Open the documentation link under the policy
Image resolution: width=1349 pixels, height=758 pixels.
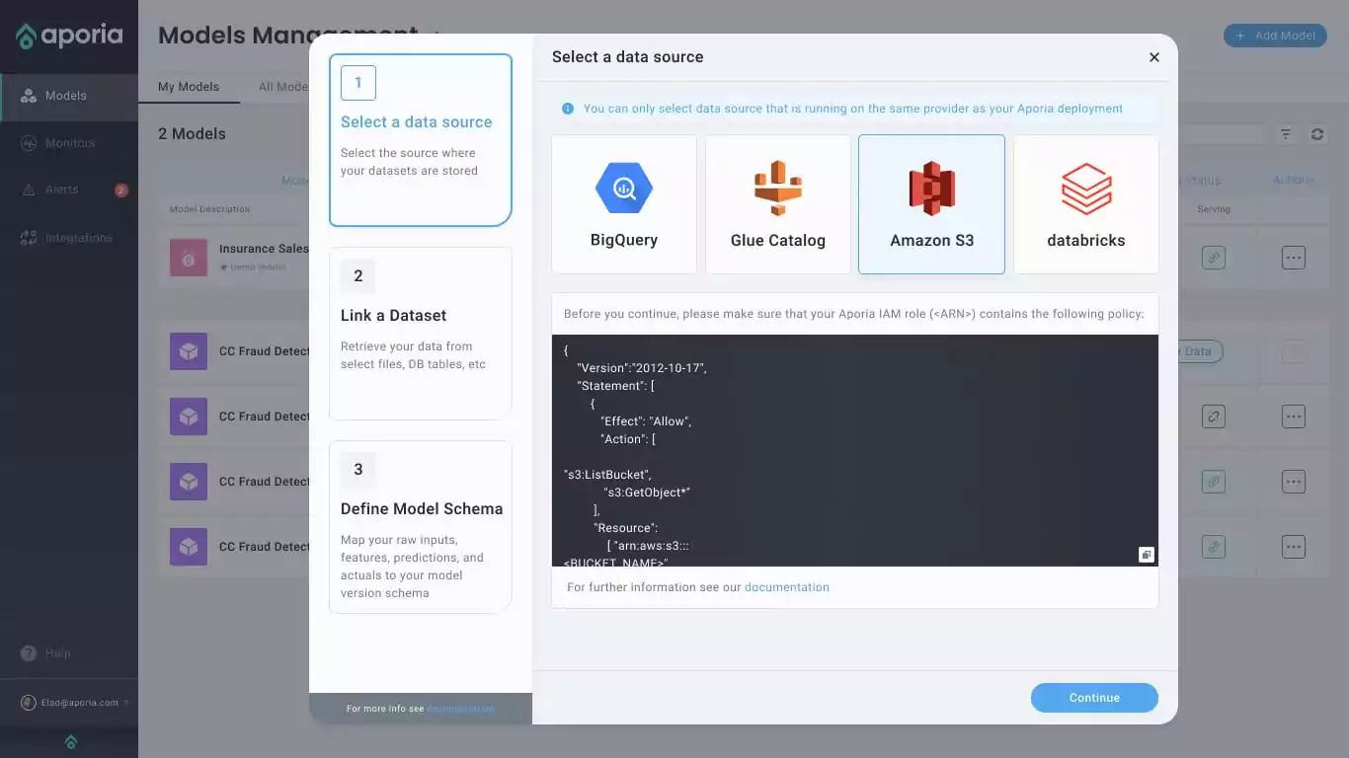(787, 587)
